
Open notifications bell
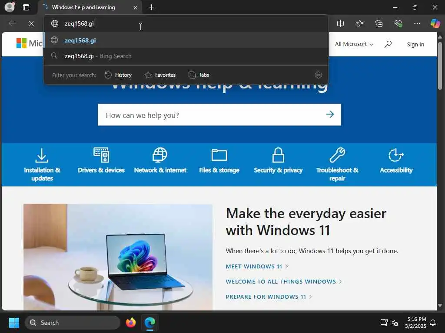[433, 323]
